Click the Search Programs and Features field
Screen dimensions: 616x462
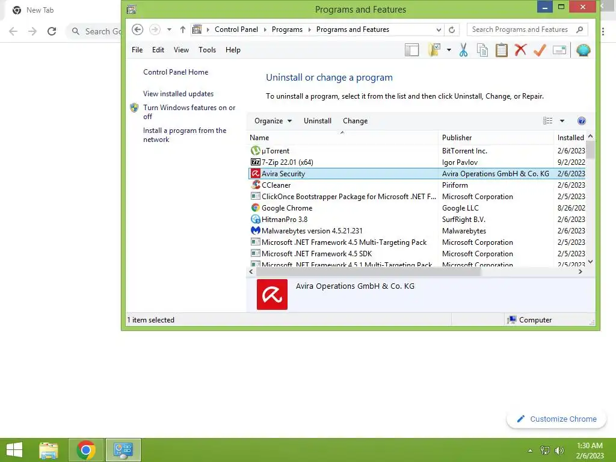coord(527,29)
